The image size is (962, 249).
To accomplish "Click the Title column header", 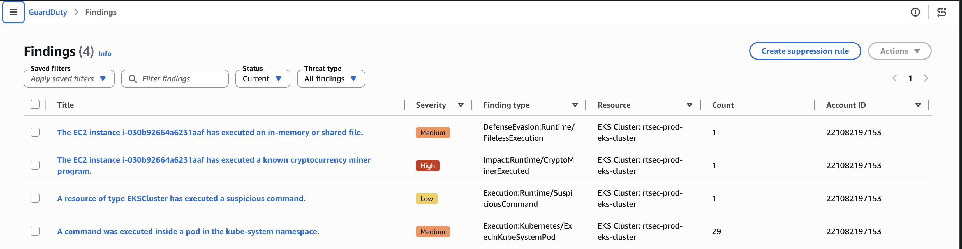I will (x=65, y=105).
